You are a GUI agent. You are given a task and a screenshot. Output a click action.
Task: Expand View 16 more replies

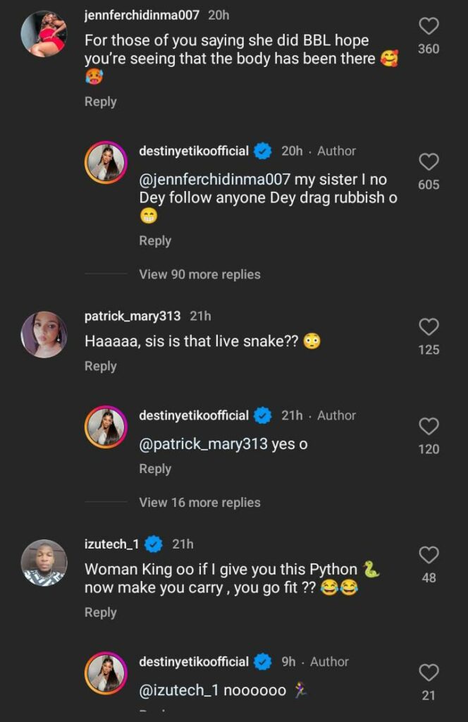199,503
